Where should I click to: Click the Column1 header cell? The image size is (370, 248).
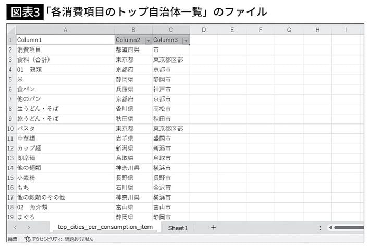(x=65, y=40)
